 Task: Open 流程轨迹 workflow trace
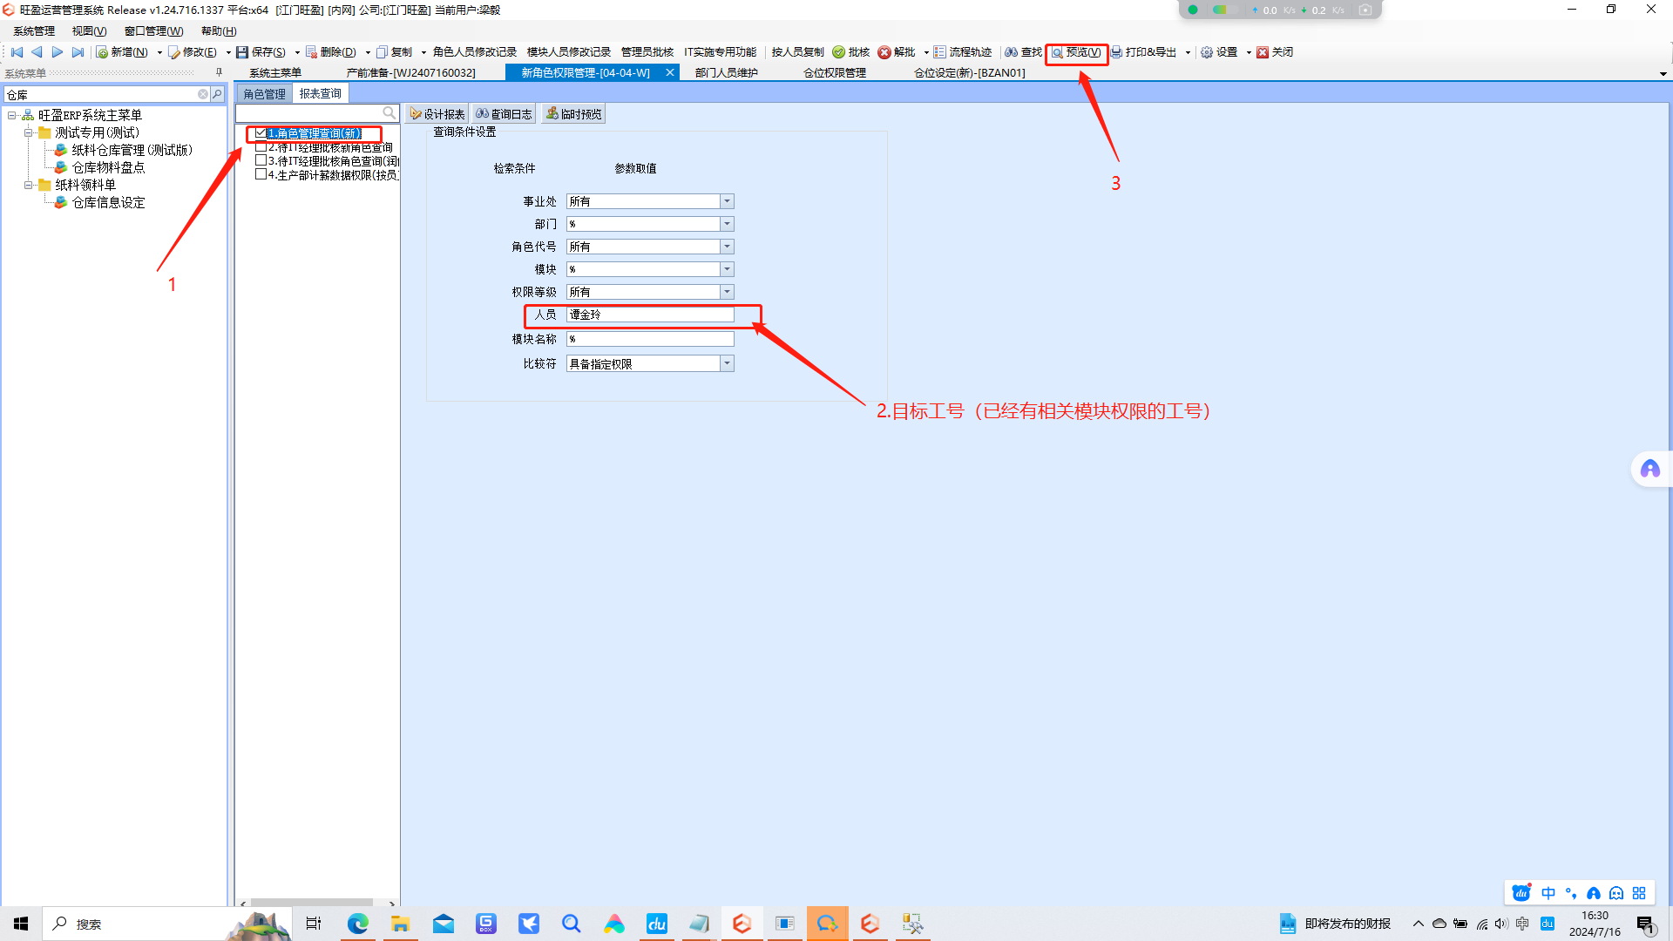tap(962, 52)
